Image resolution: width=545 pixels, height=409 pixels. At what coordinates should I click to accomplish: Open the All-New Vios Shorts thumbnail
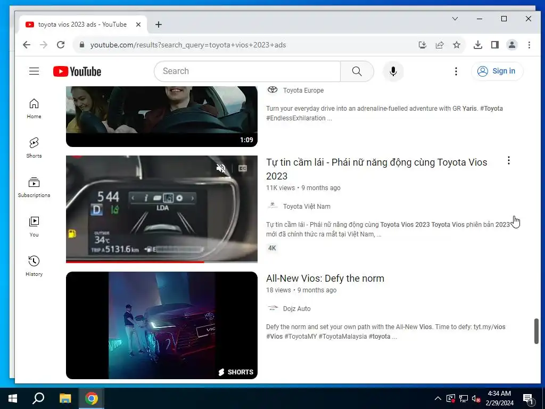click(162, 325)
